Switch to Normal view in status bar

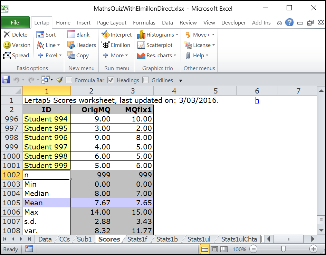204,249
